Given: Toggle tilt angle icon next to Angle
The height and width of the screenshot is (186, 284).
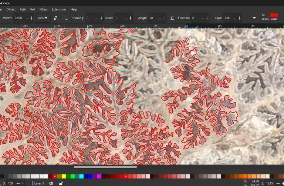Looking at the screenshot, I should click(x=172, y=18).
